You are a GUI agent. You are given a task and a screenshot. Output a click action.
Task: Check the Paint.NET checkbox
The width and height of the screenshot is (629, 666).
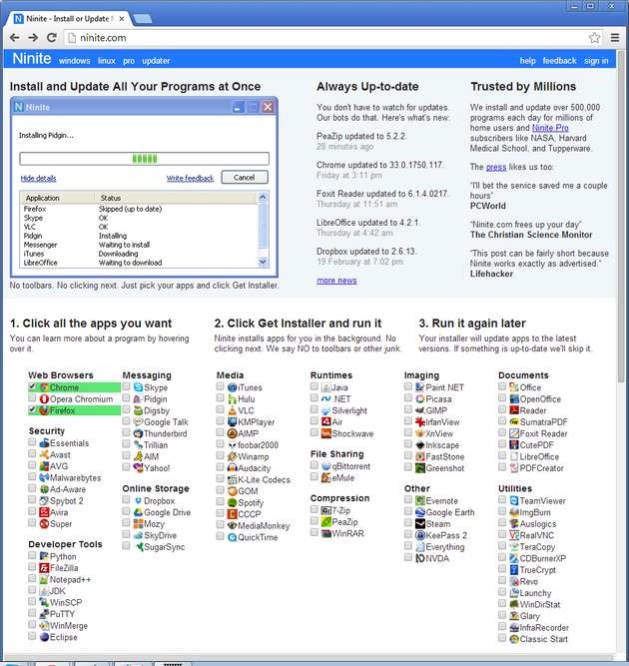[x=408, y=386]
